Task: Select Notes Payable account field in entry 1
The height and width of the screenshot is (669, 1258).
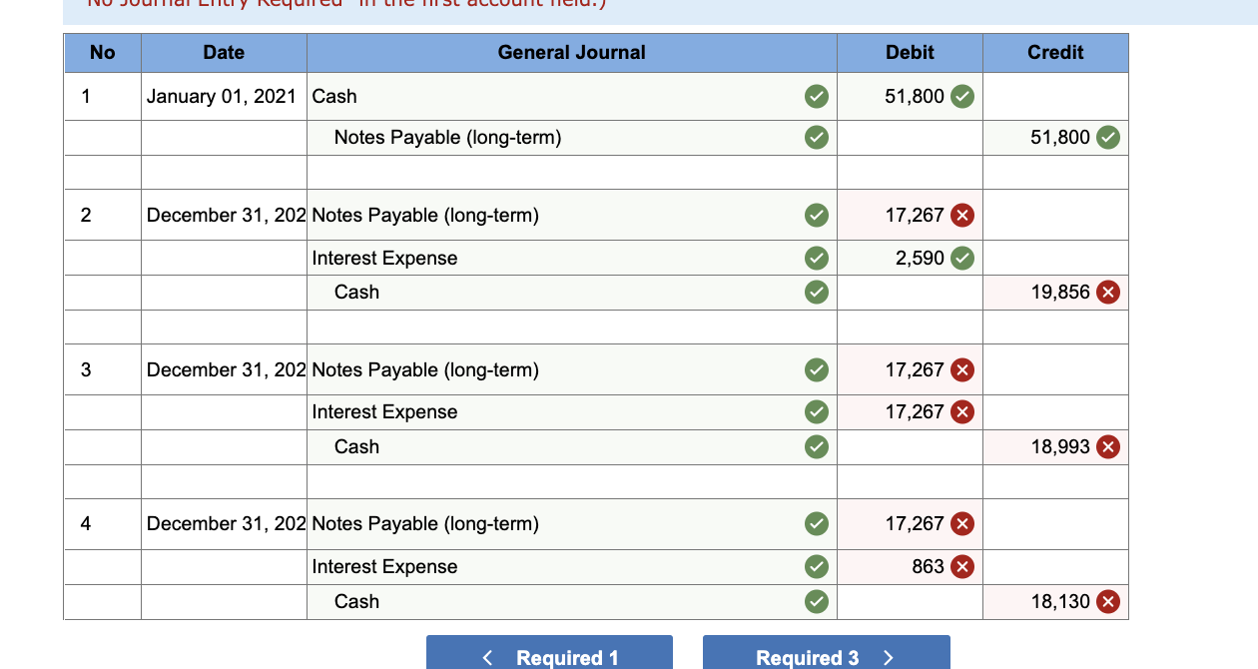Action: coord(572,138)
